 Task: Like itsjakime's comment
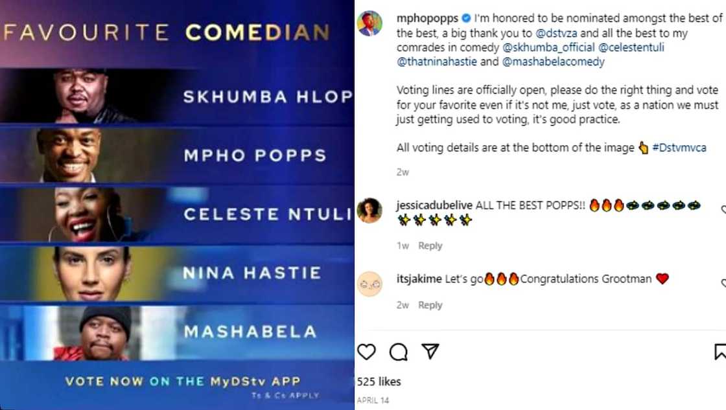pyautogui.click(x=723, y=284)
